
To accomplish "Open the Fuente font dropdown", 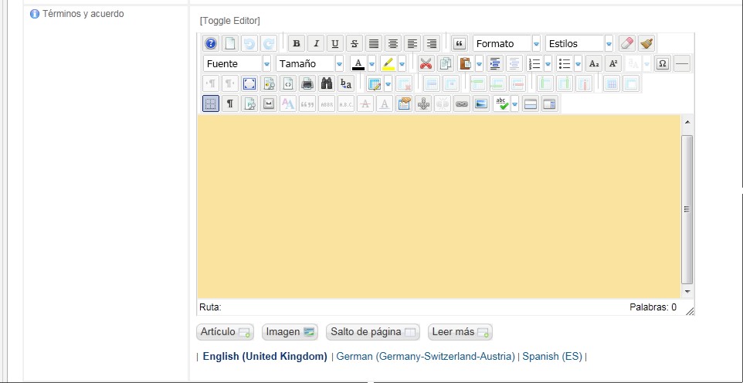I will [238, 64].
